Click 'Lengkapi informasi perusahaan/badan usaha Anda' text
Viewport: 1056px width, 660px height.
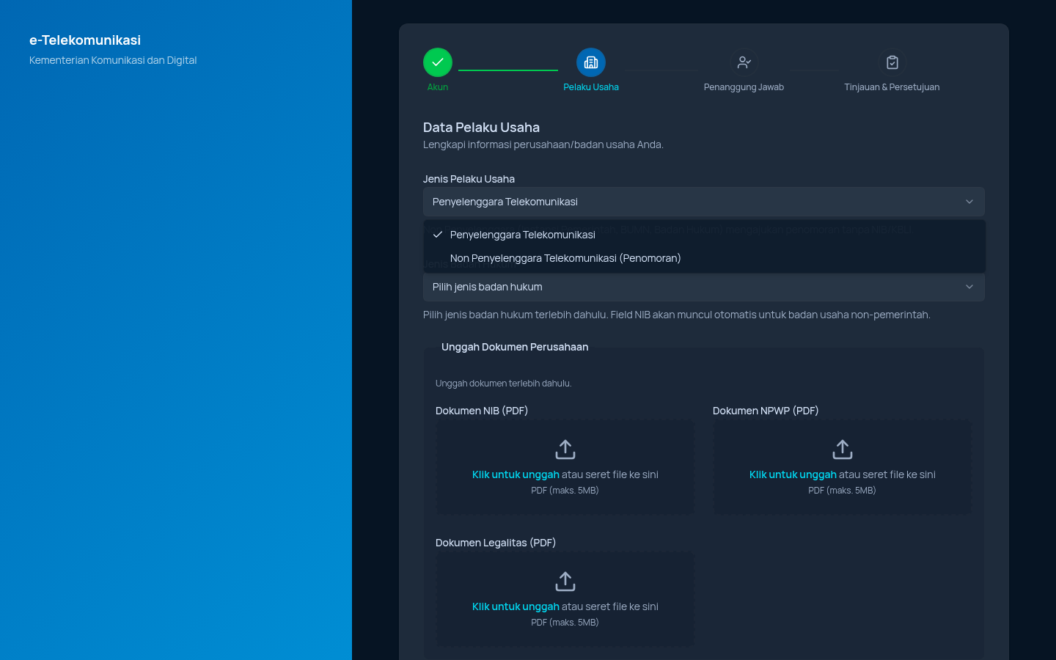543,144
